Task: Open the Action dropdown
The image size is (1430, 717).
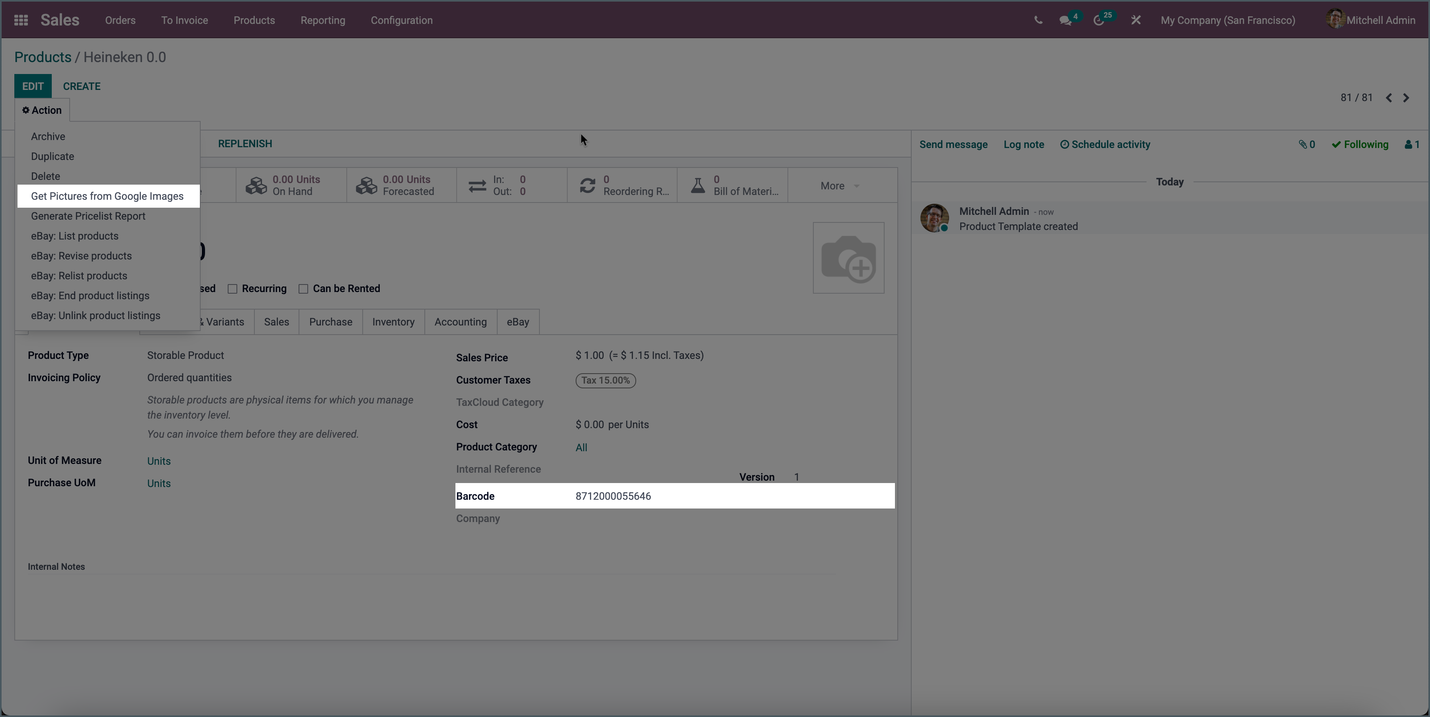Action: (x=42, y=110)
